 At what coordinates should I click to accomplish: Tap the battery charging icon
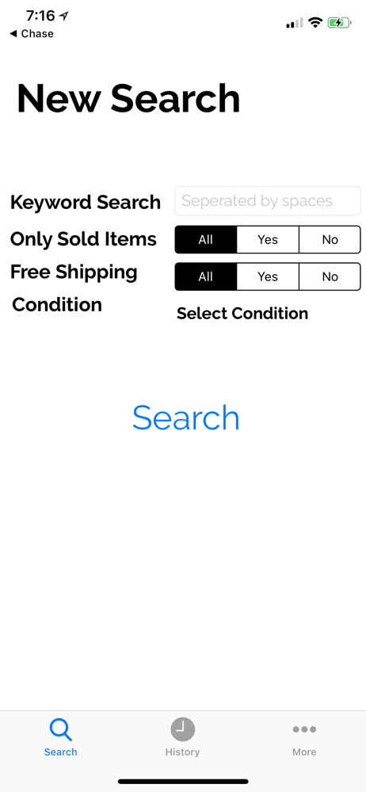tap(339, 22)
